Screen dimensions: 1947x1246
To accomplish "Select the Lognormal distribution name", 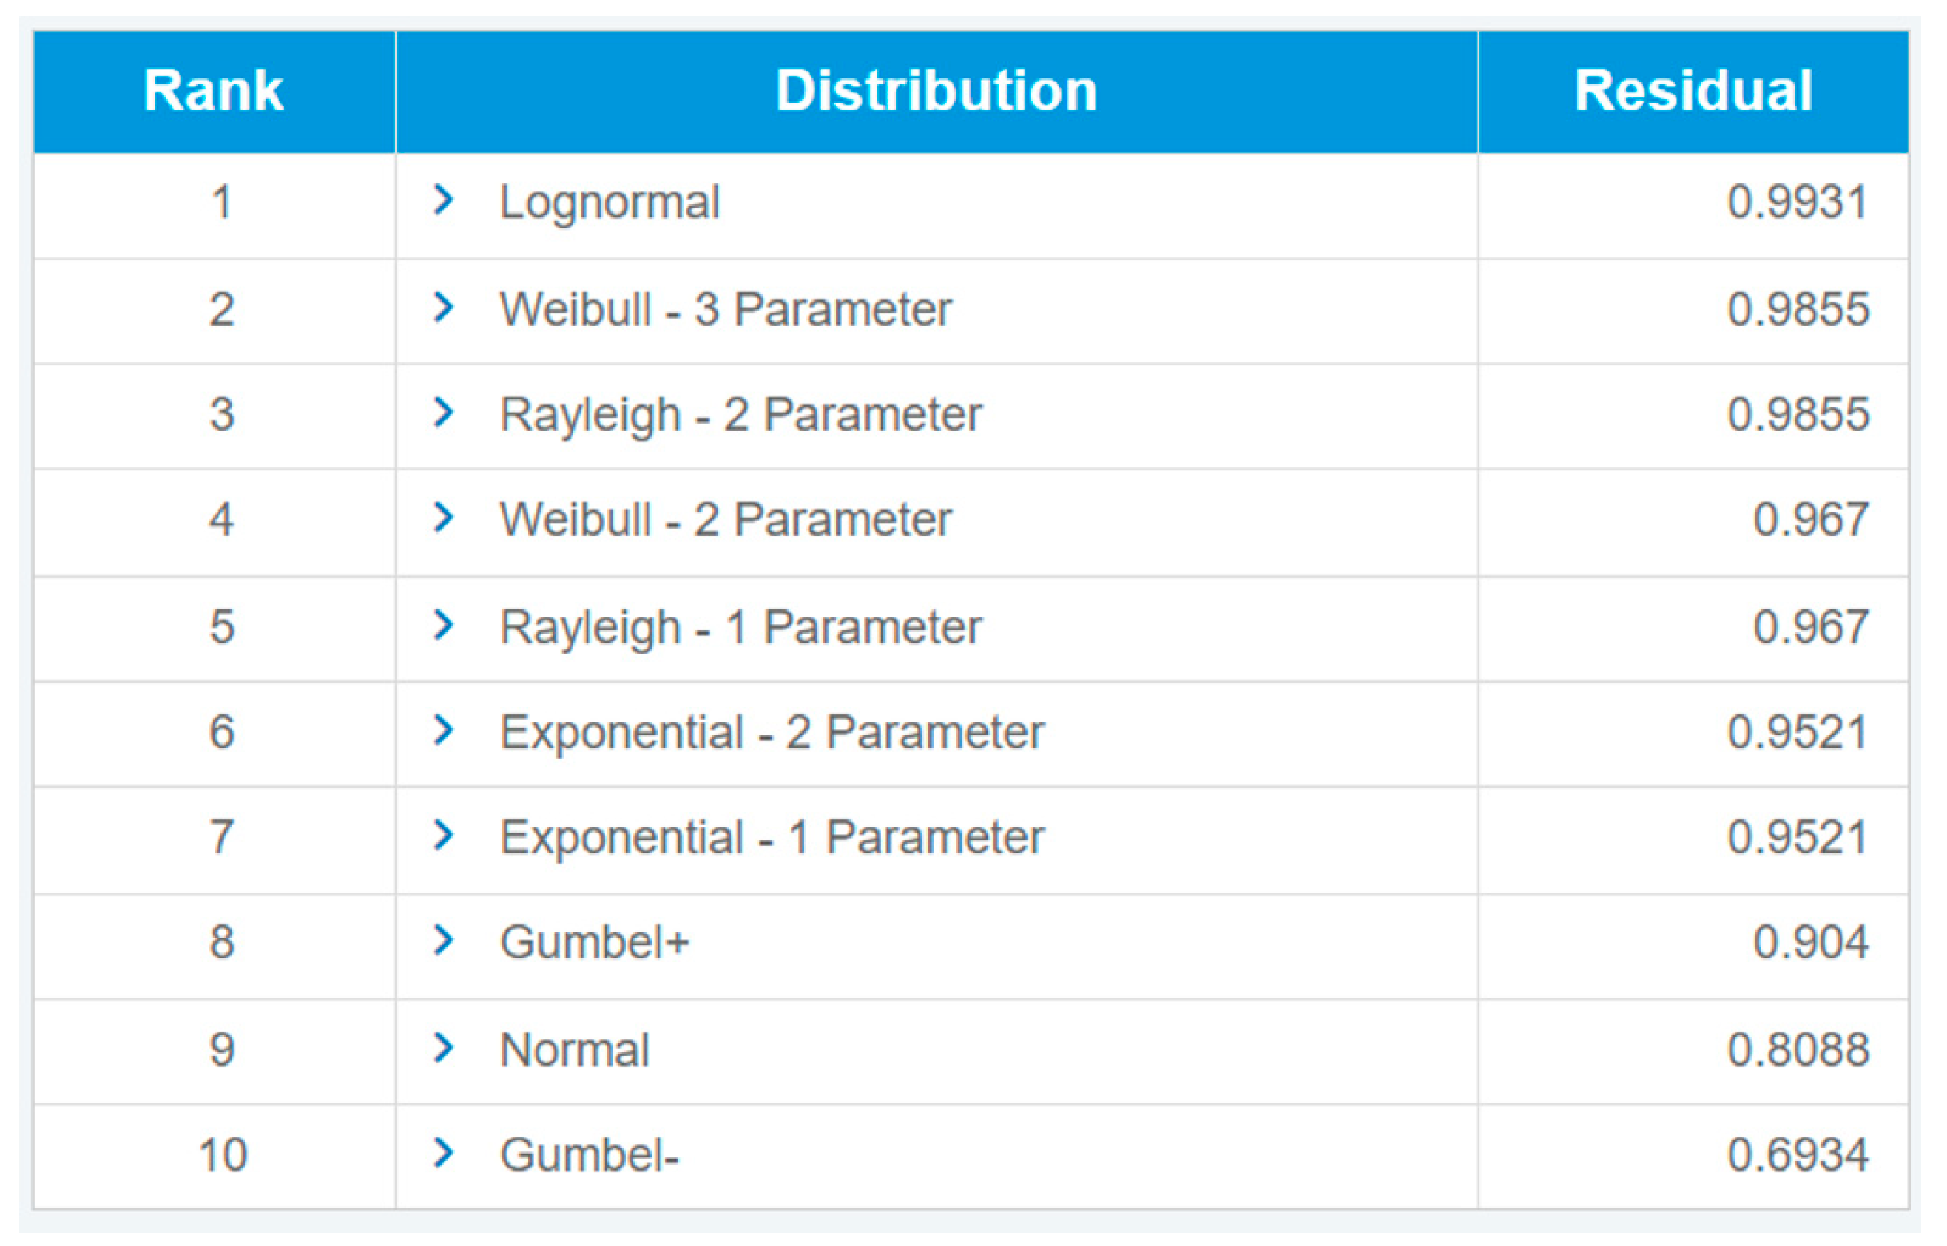I will click(x=610, y=203).
